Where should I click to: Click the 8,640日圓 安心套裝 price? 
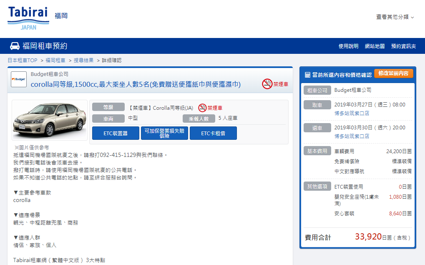point(400,214)
